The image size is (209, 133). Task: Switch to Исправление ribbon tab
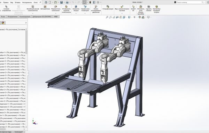tap(13, 17)
